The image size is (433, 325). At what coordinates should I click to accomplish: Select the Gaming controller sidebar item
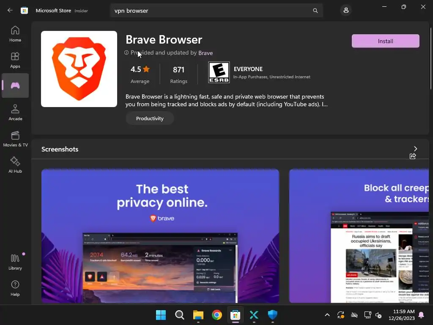(x=15, y=85)
